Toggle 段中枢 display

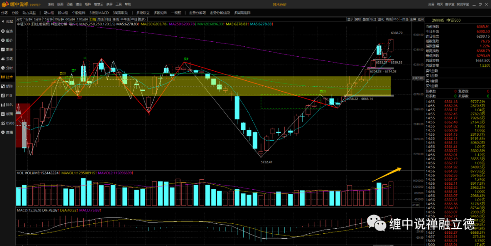click(63, 13)
